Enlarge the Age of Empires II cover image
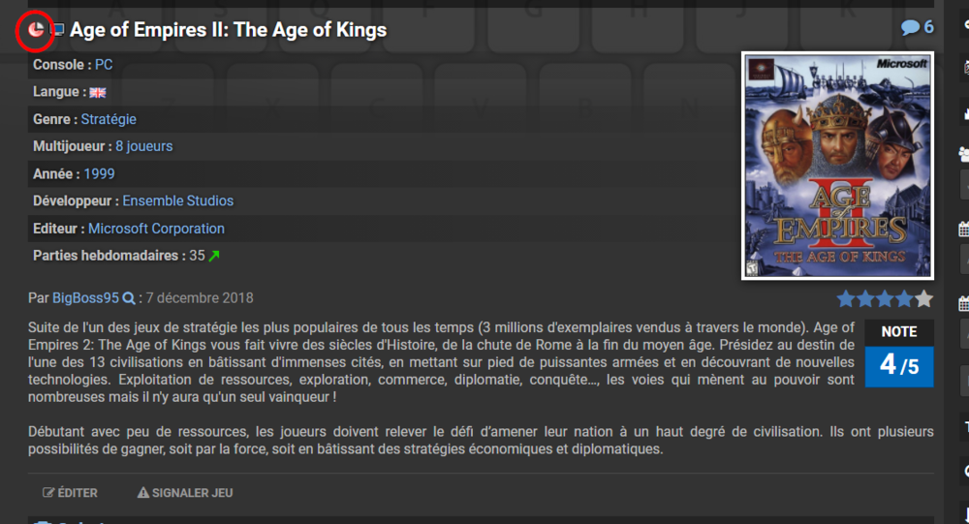Screen dimensions: 969x524 coord(837,166)
